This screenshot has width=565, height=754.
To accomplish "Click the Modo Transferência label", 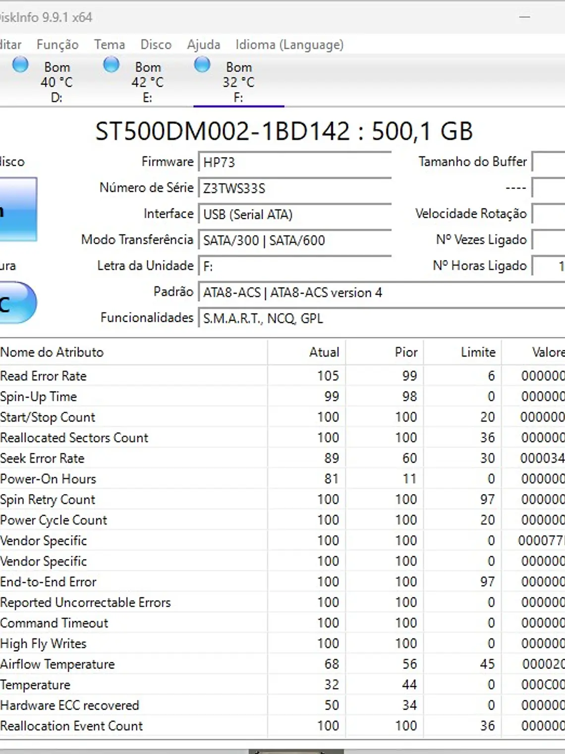I will 137,240.
